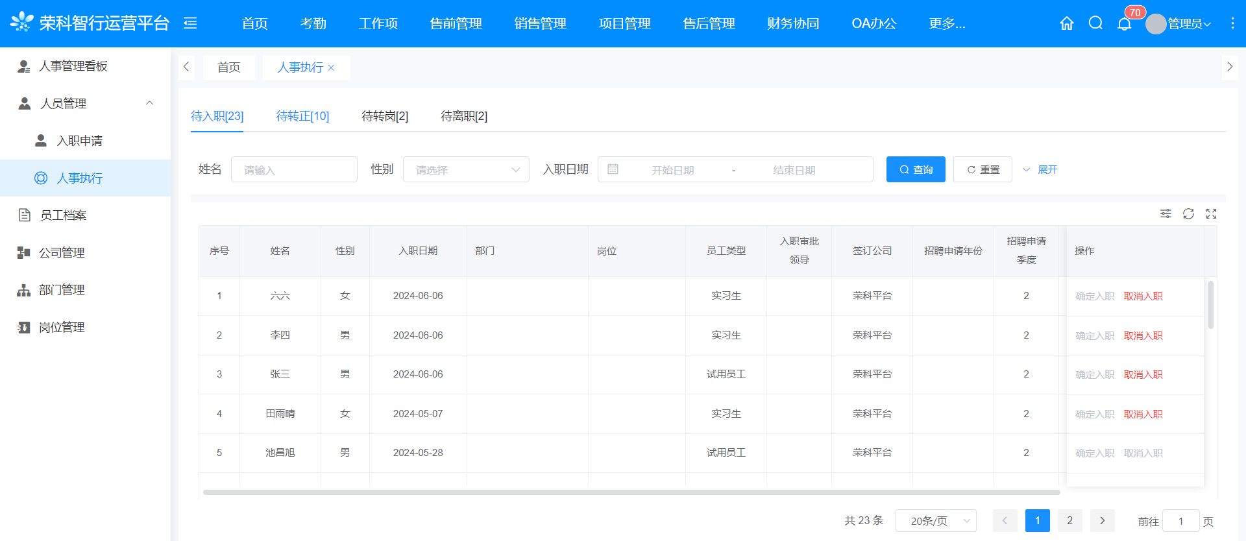
Task: Collapse sidebar using menu fold icon
Action: tap(190, 23)
